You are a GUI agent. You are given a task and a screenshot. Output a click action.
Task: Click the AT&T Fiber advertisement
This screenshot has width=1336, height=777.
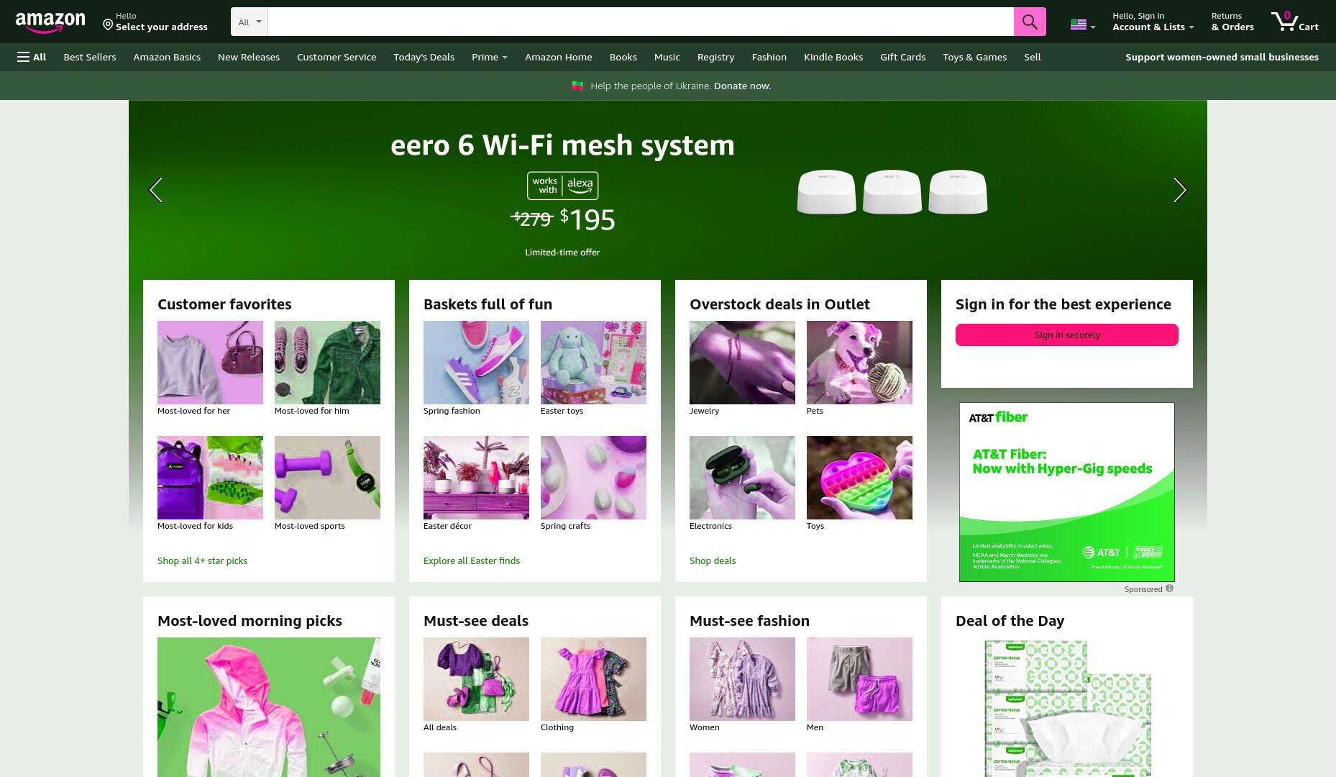[x=1067, y=492]
